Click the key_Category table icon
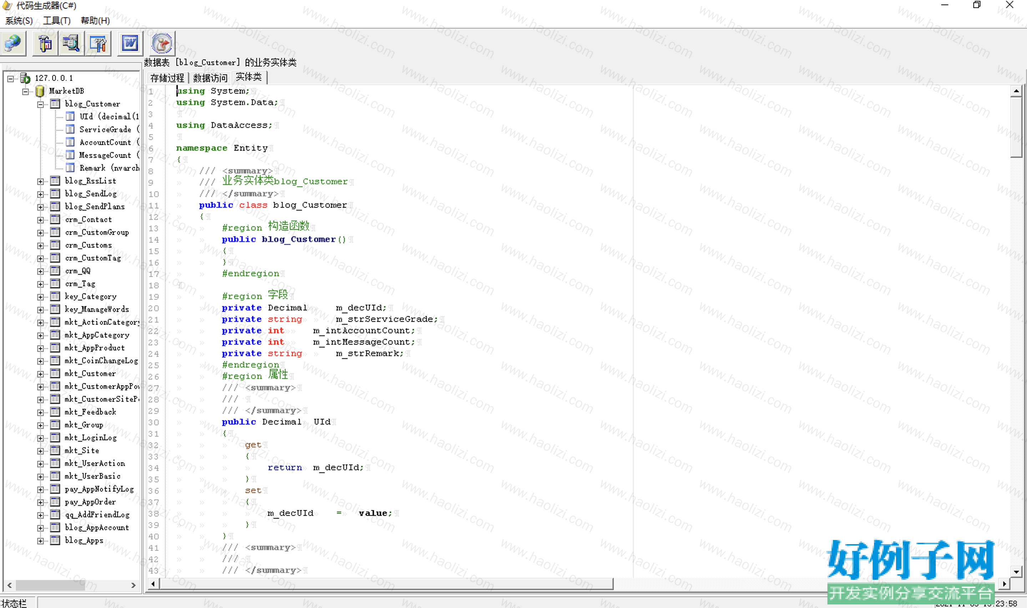The width and height of the screenshot is (1027, 608). [55, 296]
